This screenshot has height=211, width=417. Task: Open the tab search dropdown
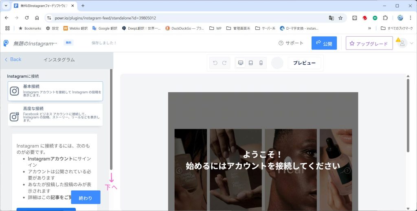6,6
